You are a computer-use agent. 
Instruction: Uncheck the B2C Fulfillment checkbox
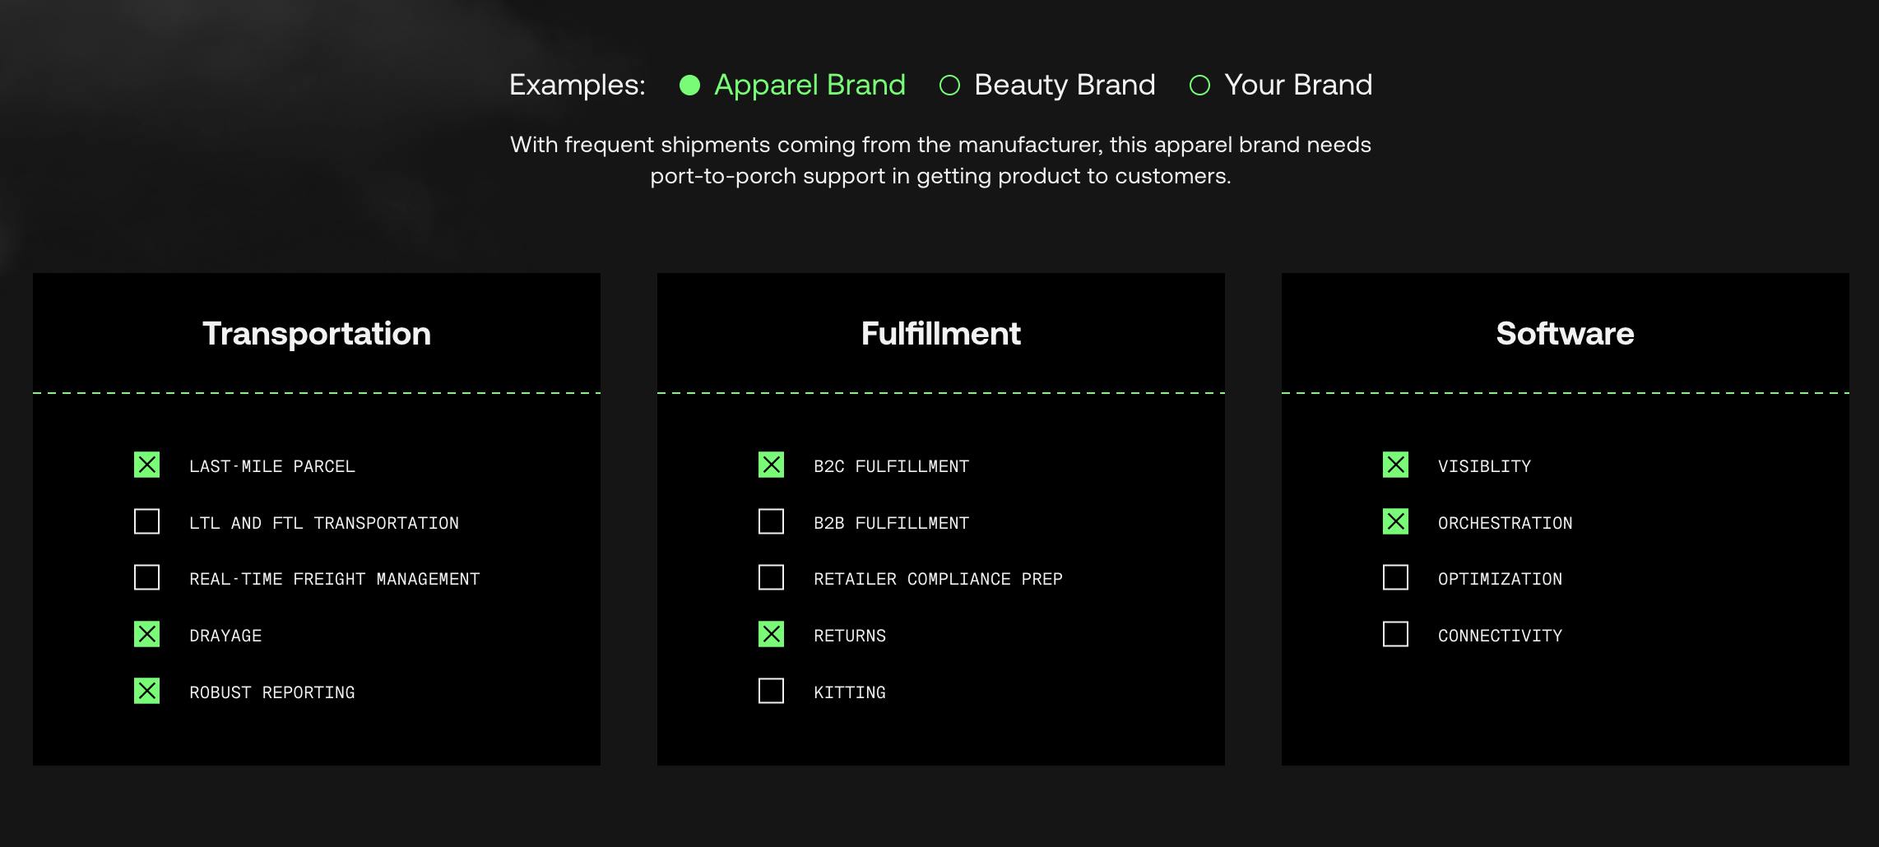772,465
